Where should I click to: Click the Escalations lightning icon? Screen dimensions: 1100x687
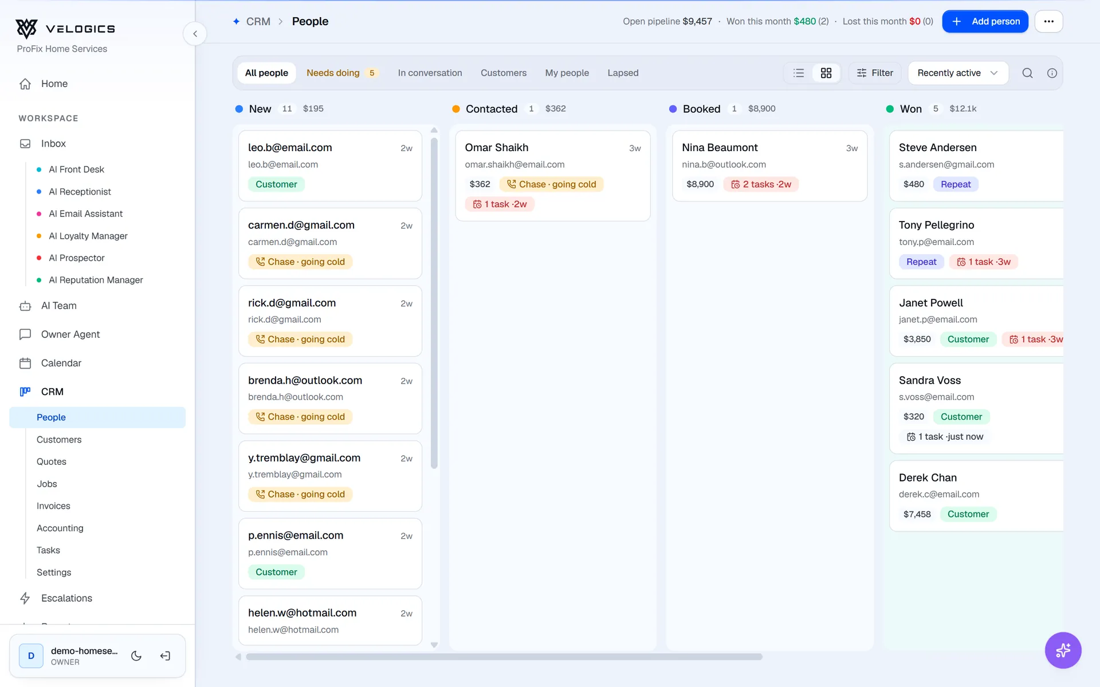pyautogui.click(x=25, y=598)
